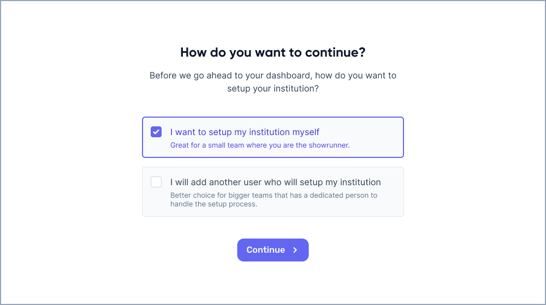This screenshot has height=305, width=546.
Task: Click the white checkmark icon in the selected box
Action: point(156,132)
